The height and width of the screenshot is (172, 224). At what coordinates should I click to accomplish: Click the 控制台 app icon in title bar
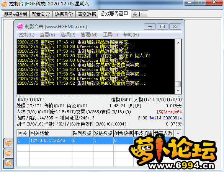pyautogui.click(x=4, y=4)
